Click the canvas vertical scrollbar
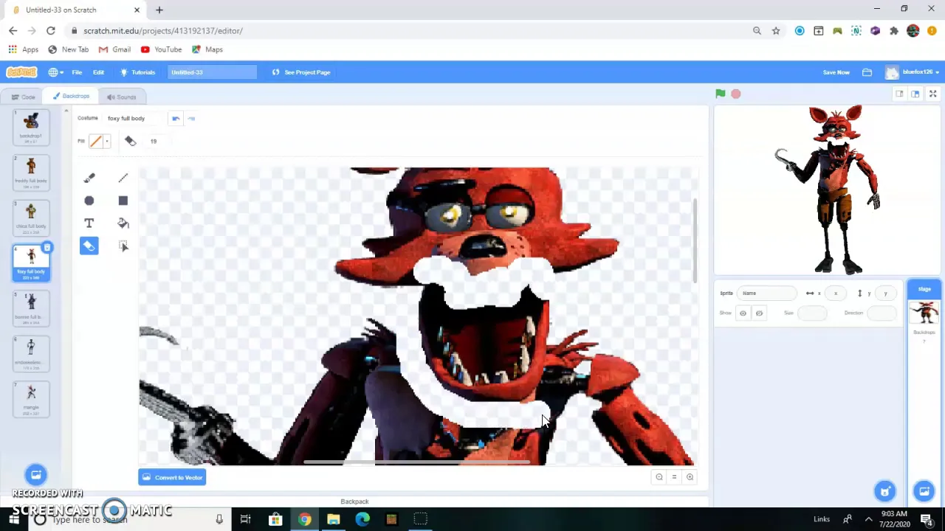 695,240
